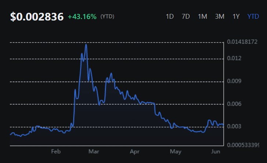Screen dimensions: 267x163
Task: Click the 0.01418172 maximum price label
Action: (242, 42)
